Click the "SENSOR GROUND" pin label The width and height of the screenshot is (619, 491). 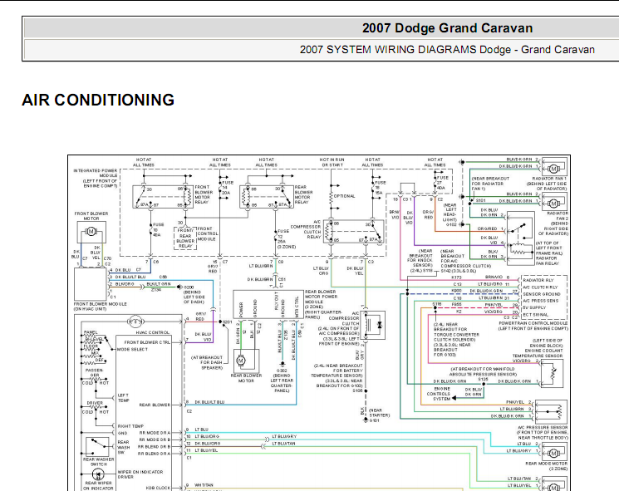click(x=541, y=294)
